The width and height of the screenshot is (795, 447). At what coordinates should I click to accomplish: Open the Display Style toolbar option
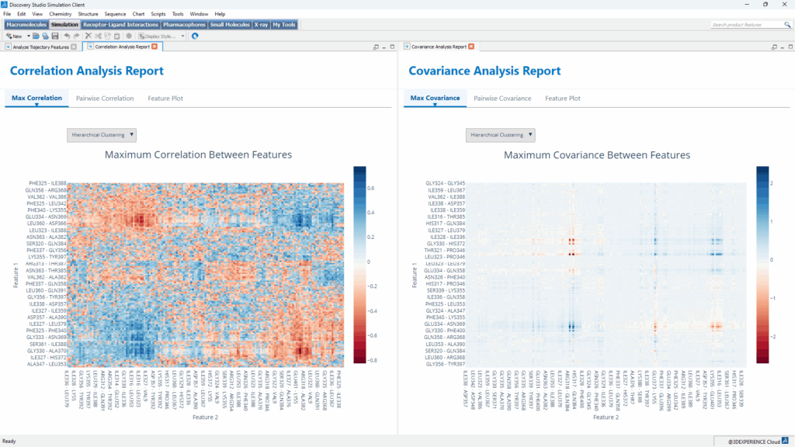coord(158,36)
